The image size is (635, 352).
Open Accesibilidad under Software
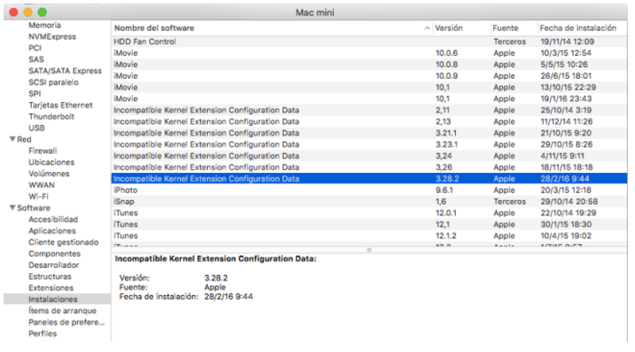pos(53,219)
